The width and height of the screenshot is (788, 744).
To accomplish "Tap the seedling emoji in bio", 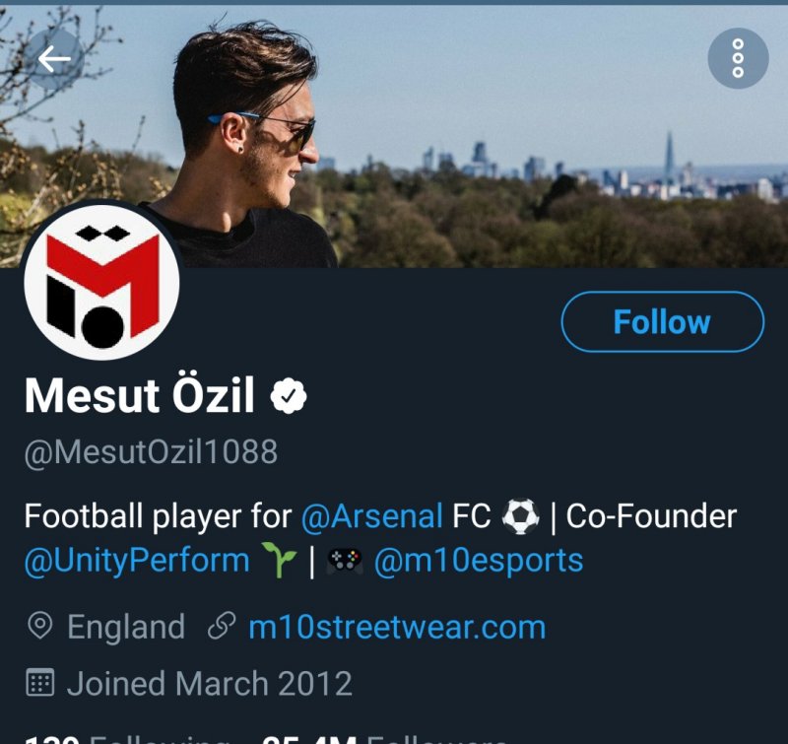I will [282, 562].
